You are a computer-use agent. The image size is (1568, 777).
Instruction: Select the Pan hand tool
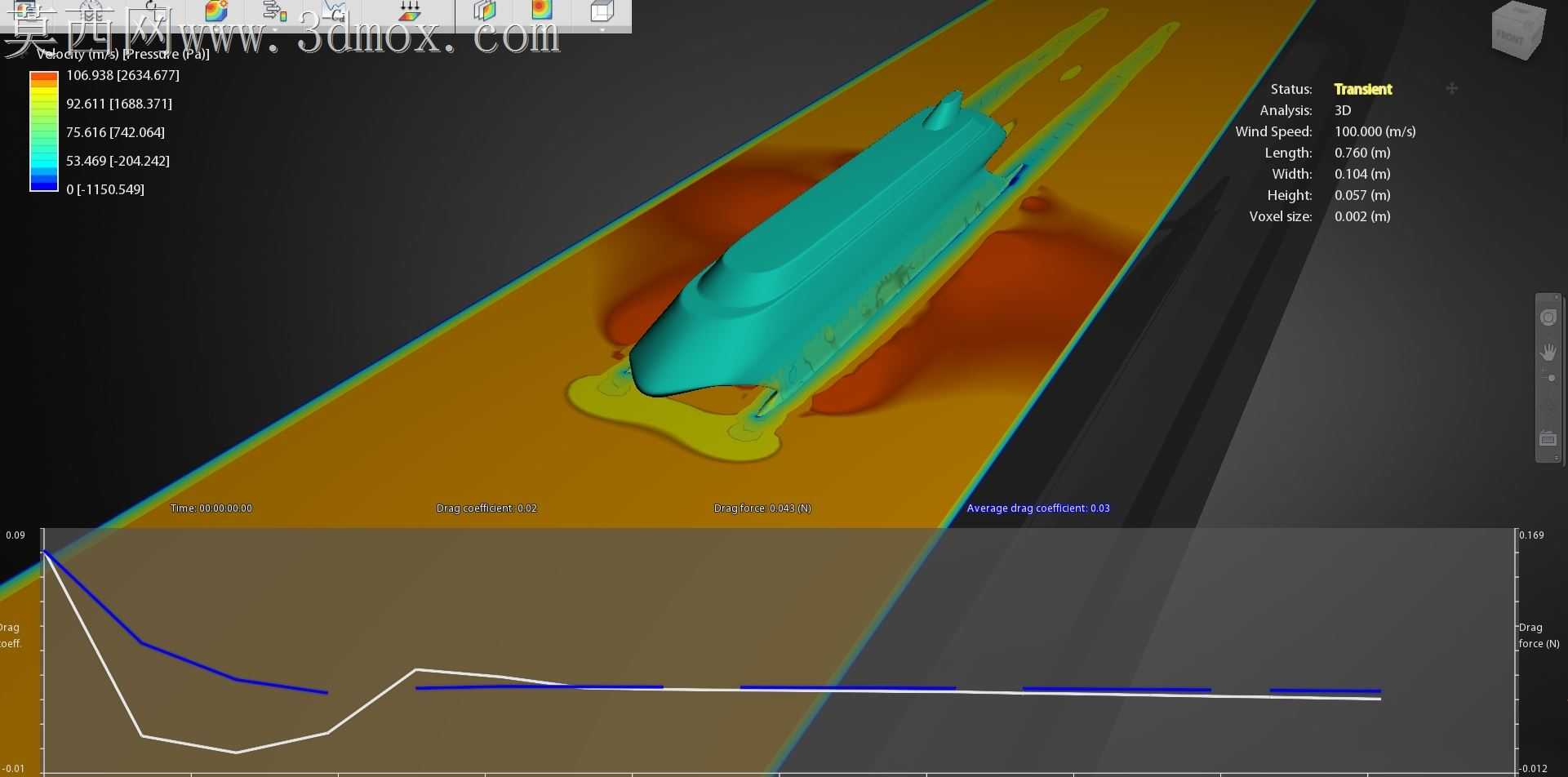coord(1548,352)
